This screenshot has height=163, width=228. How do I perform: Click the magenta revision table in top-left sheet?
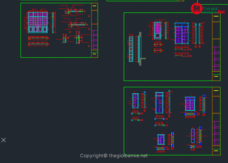click(x=95, y=39)
